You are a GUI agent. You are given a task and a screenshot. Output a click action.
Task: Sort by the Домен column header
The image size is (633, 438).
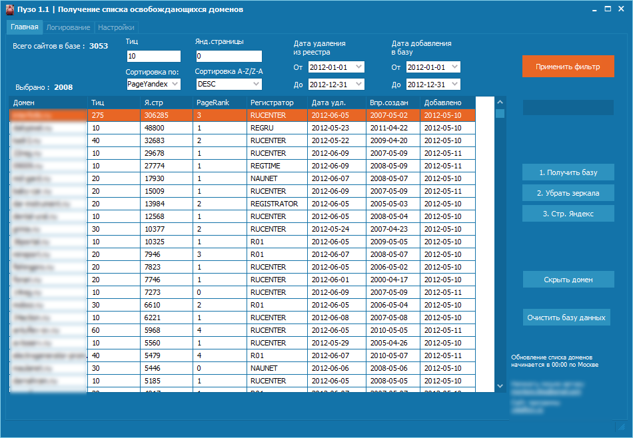click(x=49, y=103)
